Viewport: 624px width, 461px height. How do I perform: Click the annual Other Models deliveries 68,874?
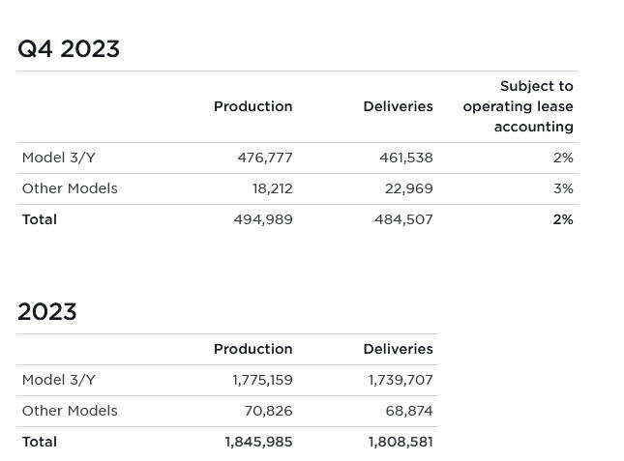click(409, 411)
